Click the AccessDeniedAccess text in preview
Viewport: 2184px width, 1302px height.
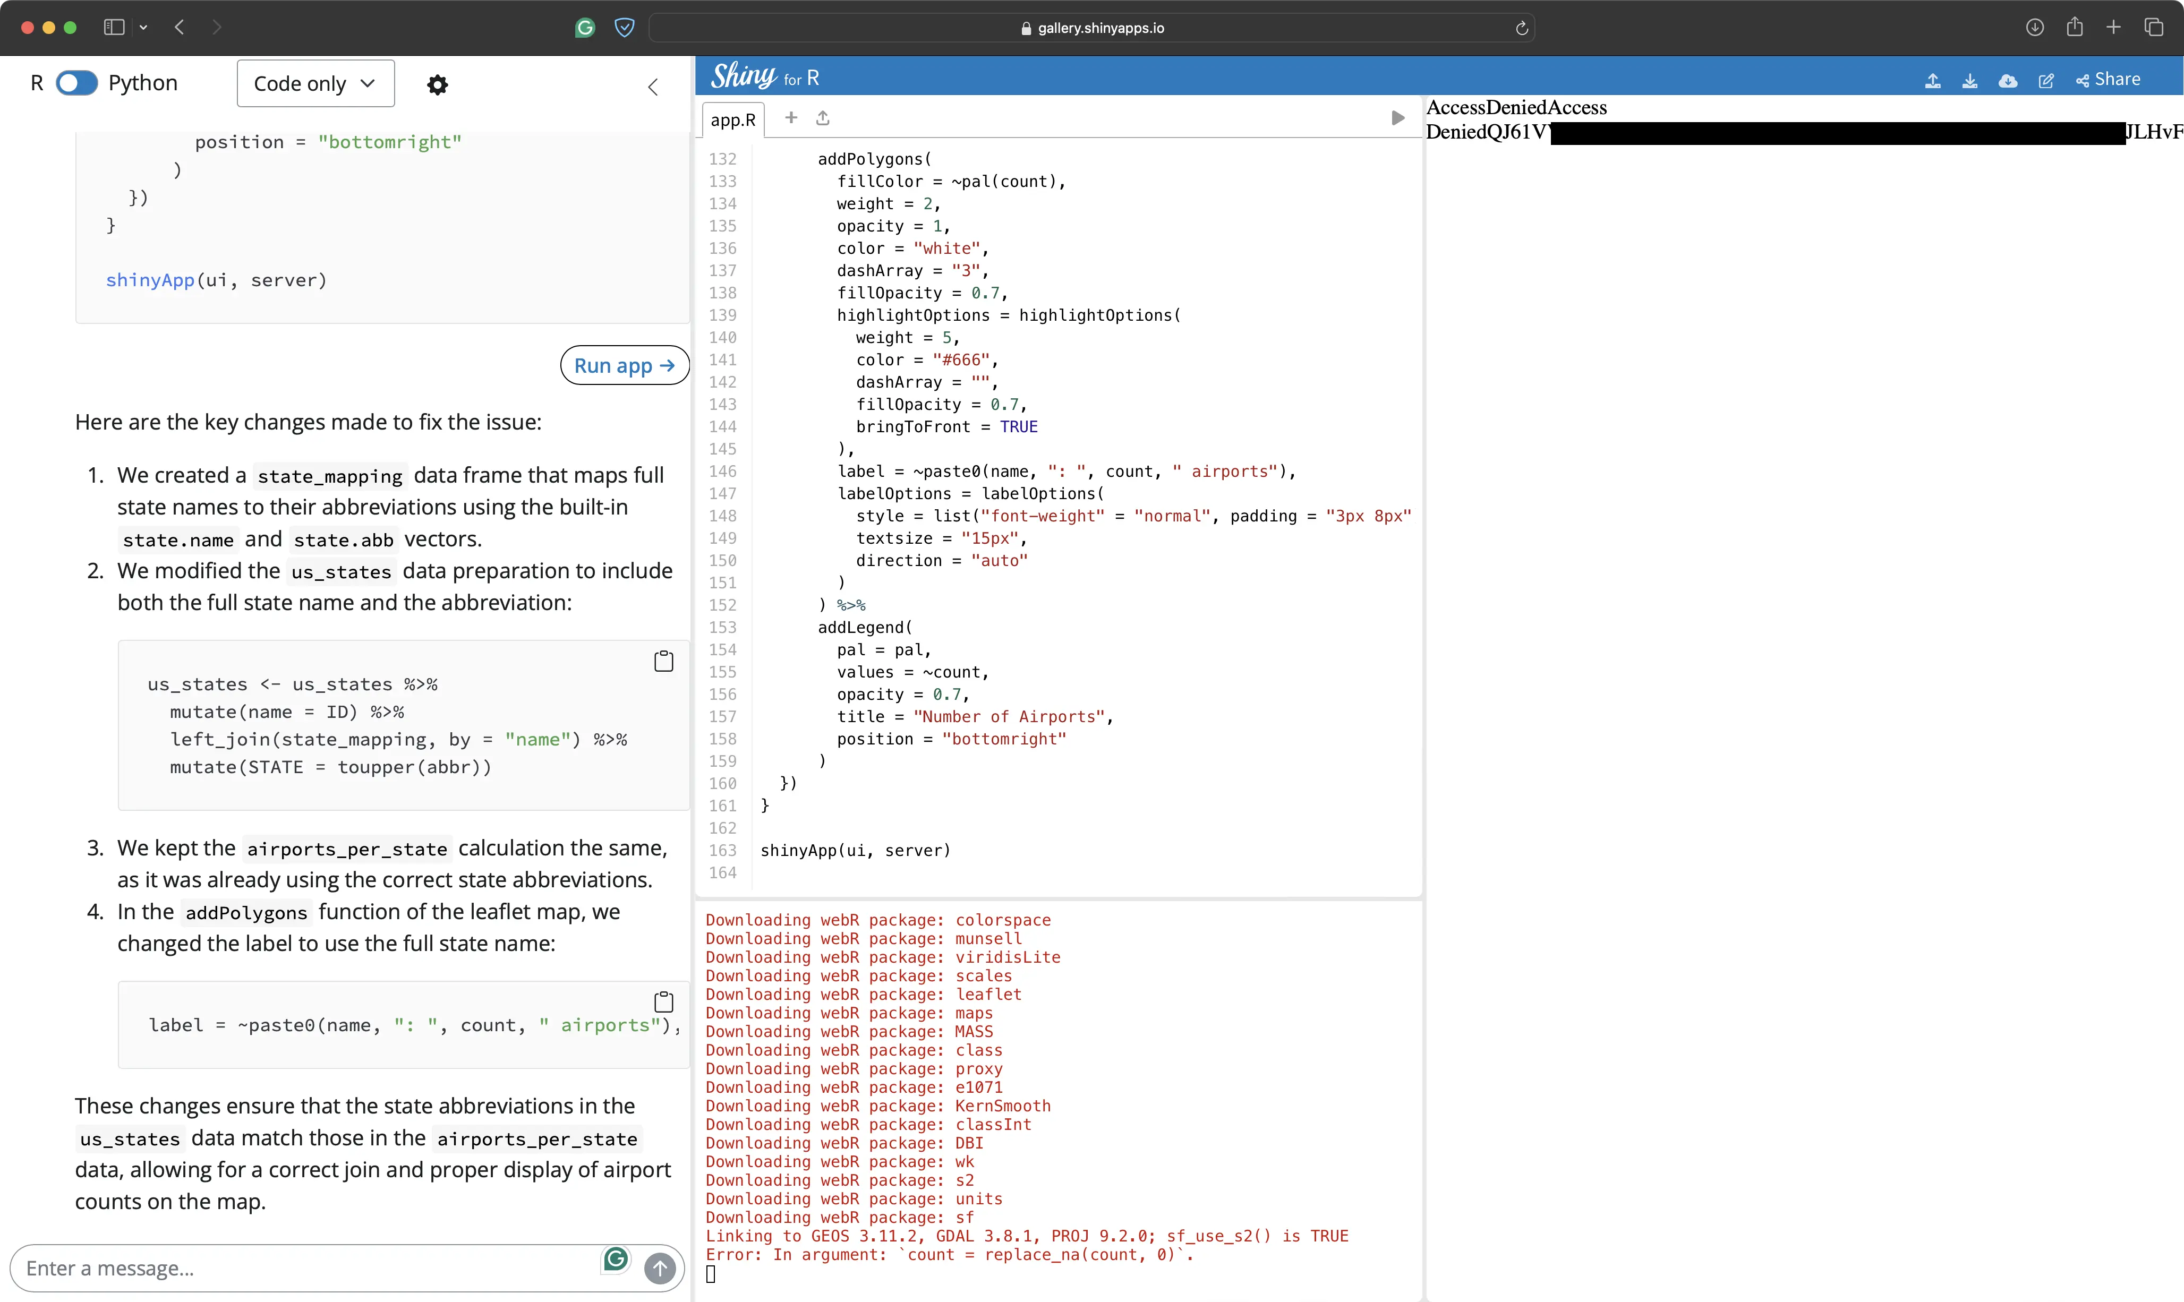click(1516, 107)
